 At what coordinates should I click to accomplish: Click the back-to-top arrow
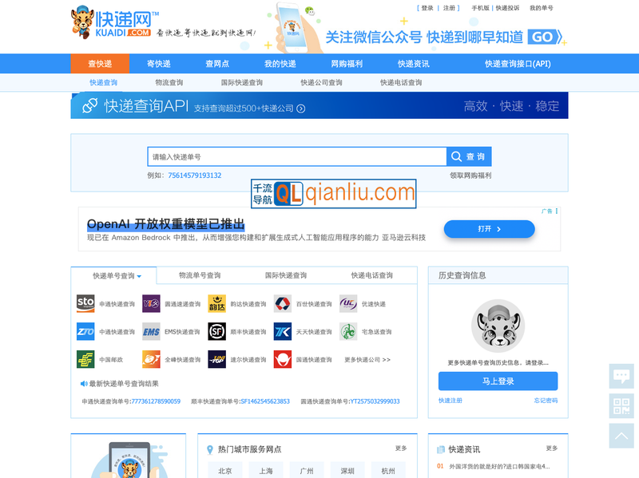tap(621, 436)
